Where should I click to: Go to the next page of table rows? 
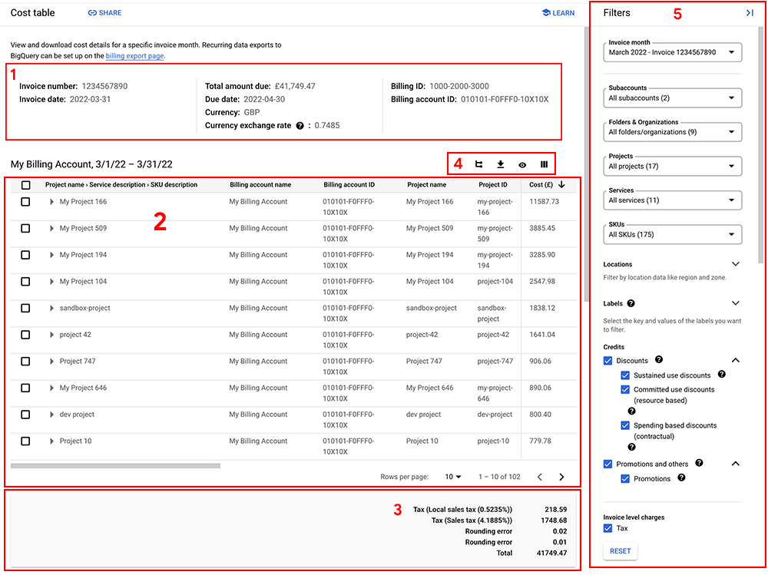point(561,477)
